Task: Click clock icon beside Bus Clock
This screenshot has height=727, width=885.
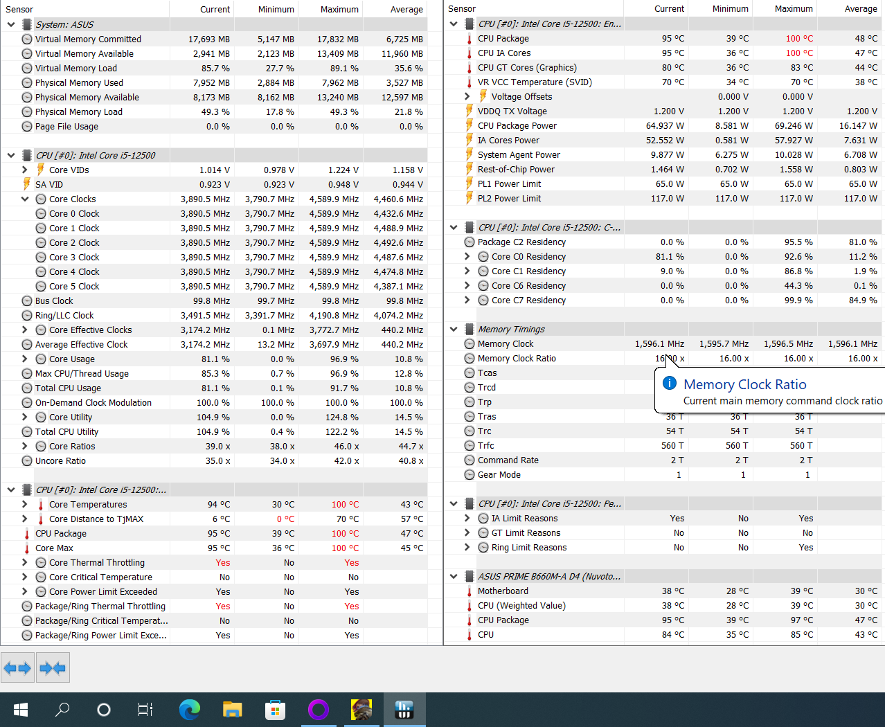Action: click(27, 301)
